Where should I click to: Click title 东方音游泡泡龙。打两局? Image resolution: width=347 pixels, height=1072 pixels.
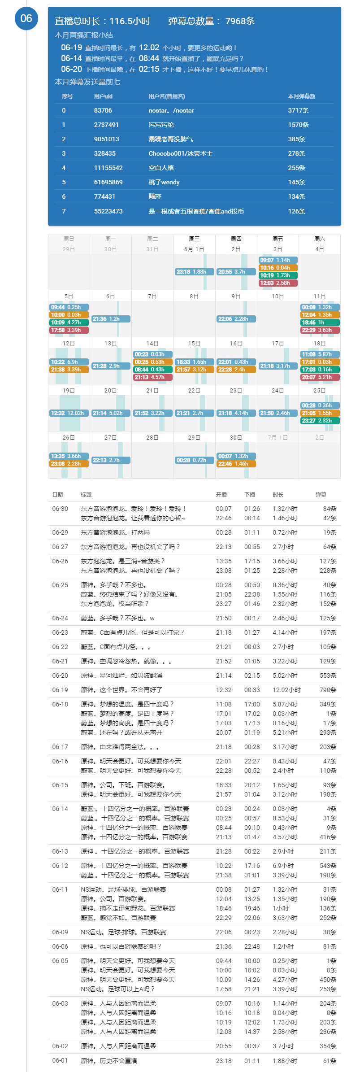click(x=115, y=532)
